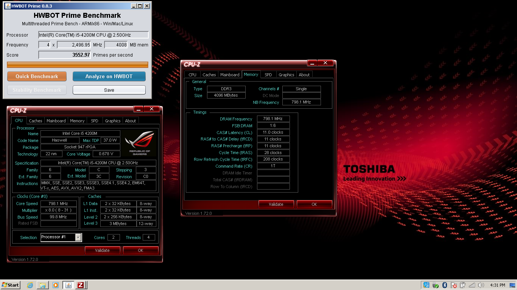Select the Mainboard tab in CPU window
Screen dimensions: 517x290
56,121
